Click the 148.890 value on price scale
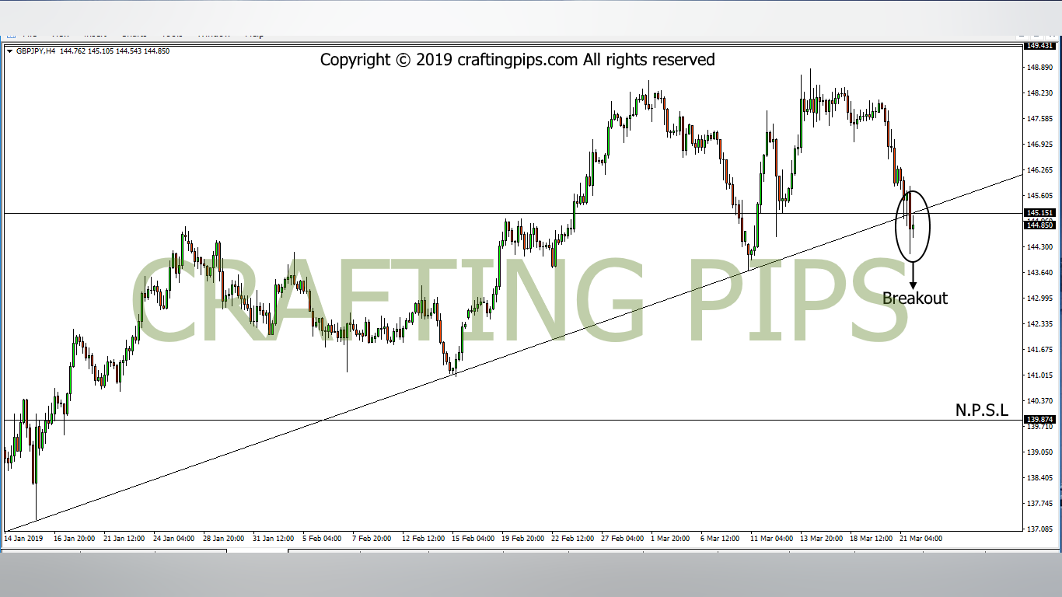The height and width of the screenshot is (597, 1062). click(1040, 68)
